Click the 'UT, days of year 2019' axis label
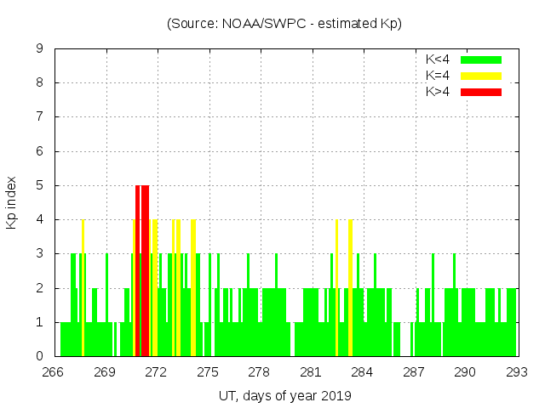The width and height of the screenshot is (545, 408). (x=284, y=395)
